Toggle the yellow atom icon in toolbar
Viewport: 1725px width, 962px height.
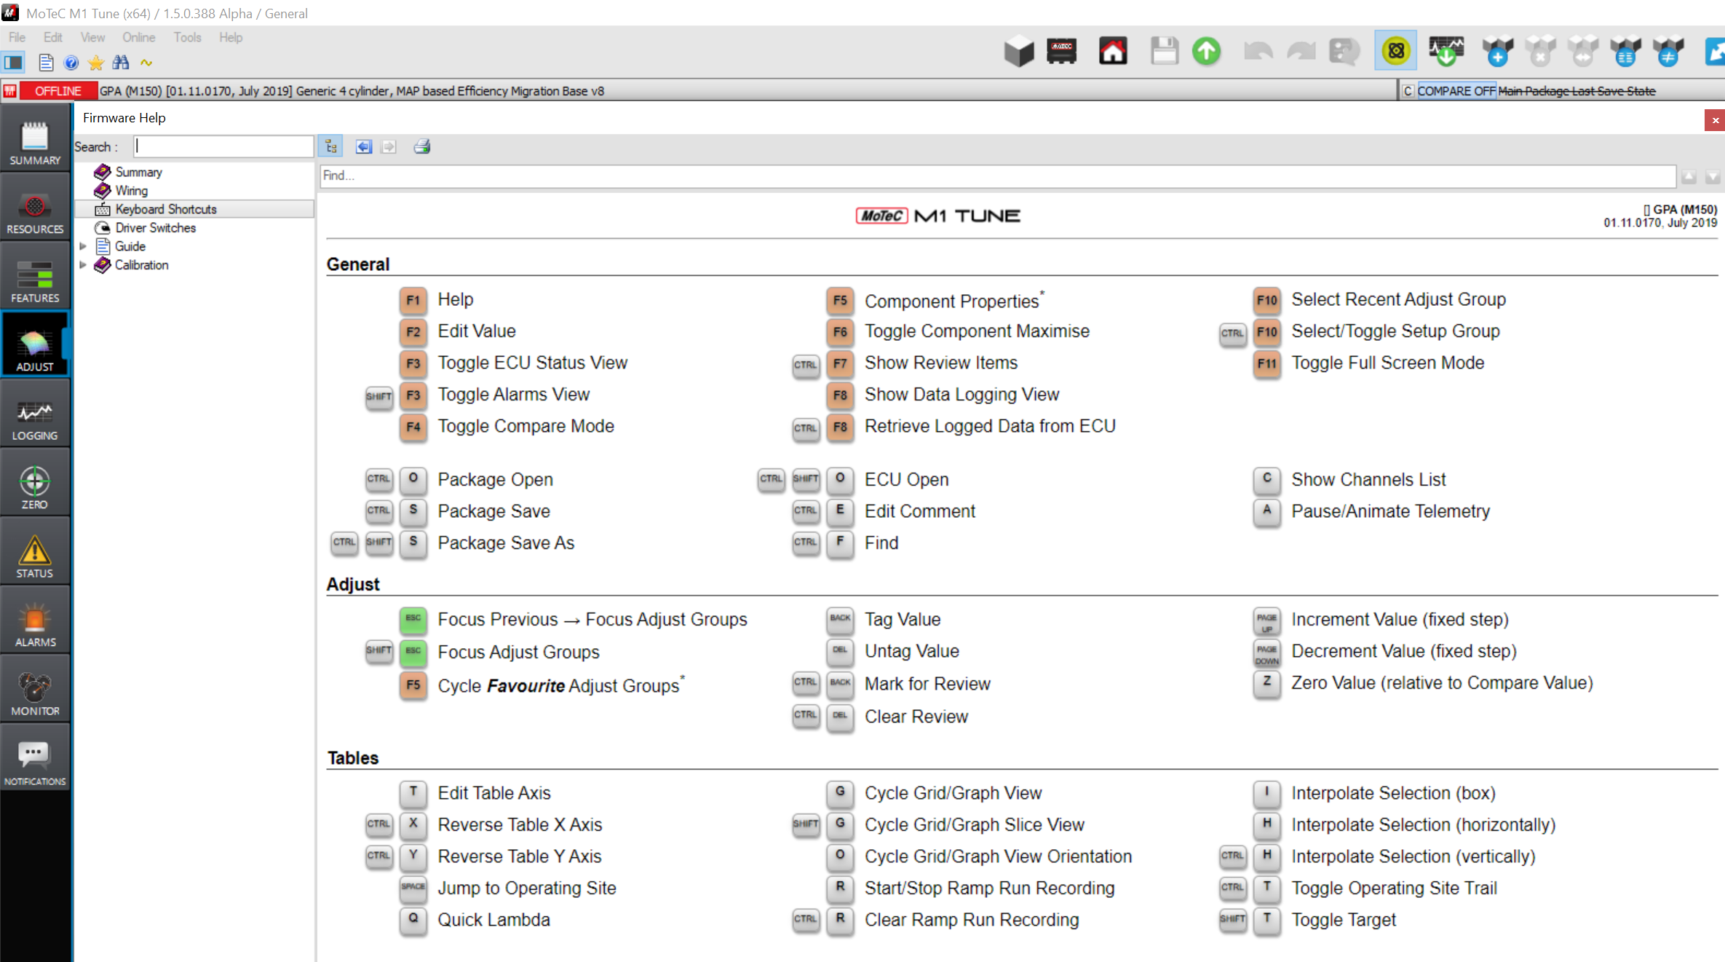tap(1395, 52)
